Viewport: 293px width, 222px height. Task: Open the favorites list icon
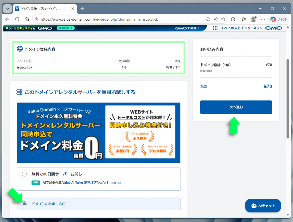pos(244,19)
